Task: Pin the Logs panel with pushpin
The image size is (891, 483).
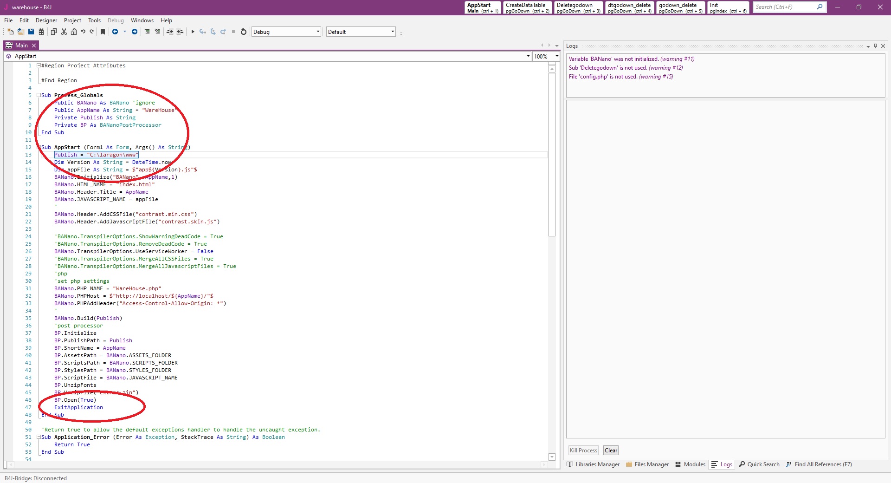Action: pos(875,46)
